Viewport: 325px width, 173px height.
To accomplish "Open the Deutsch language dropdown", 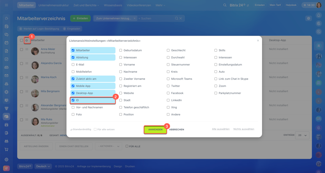I will 43,166.
